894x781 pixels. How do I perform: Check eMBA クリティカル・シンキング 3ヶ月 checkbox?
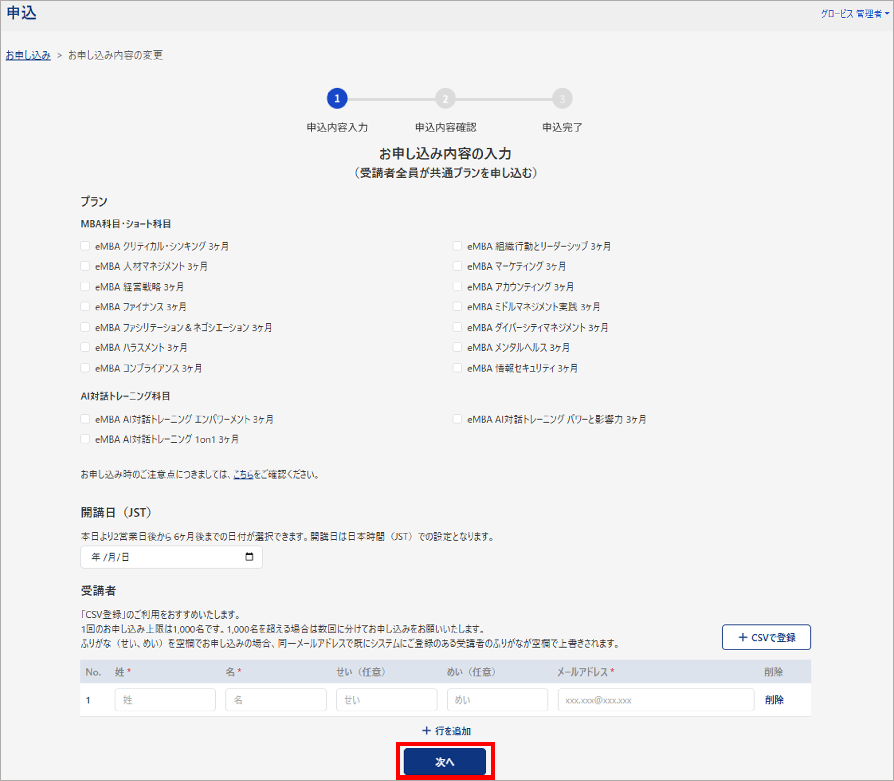pyautogui.click(x=86, y=246)
